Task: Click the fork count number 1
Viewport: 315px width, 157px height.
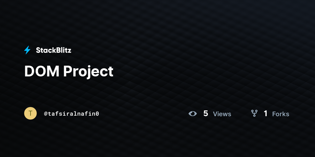Action: 266,114
